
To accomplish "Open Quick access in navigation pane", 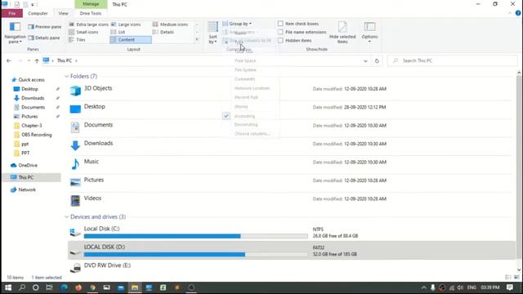I will (31, 80).
